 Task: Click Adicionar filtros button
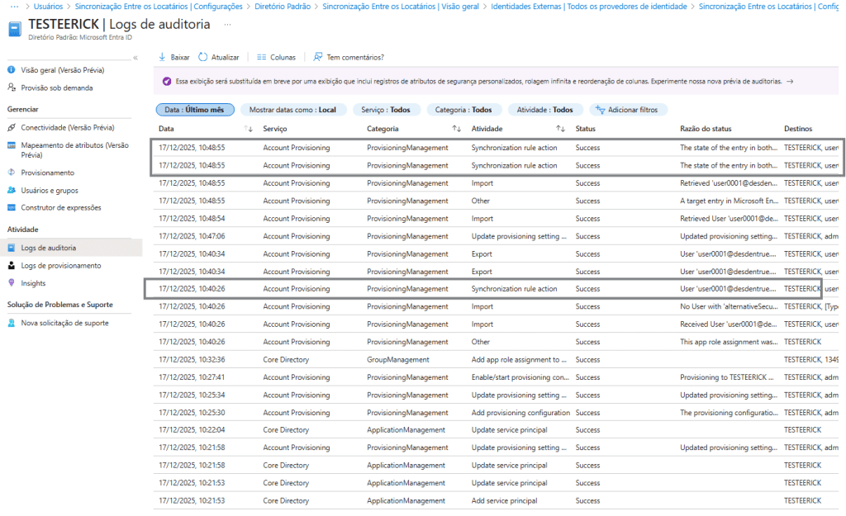(626, 110)
